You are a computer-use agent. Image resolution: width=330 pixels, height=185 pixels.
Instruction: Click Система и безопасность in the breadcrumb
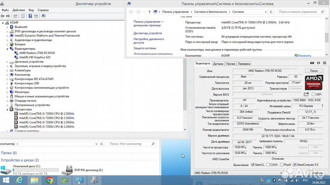[210, 12]
